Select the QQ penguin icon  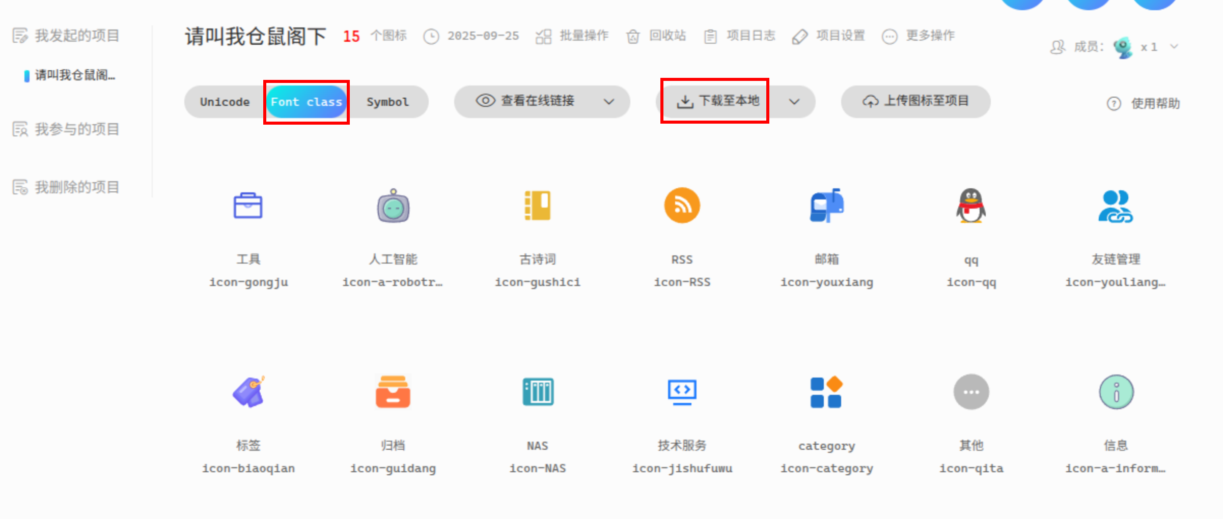click(971, 206)
